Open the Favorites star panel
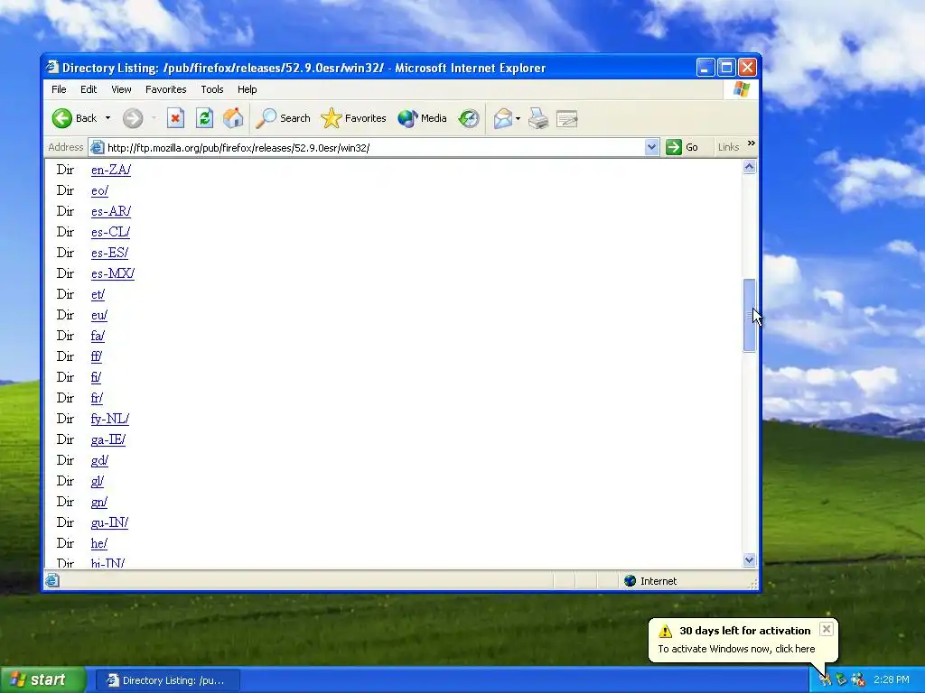 (353, 118)
